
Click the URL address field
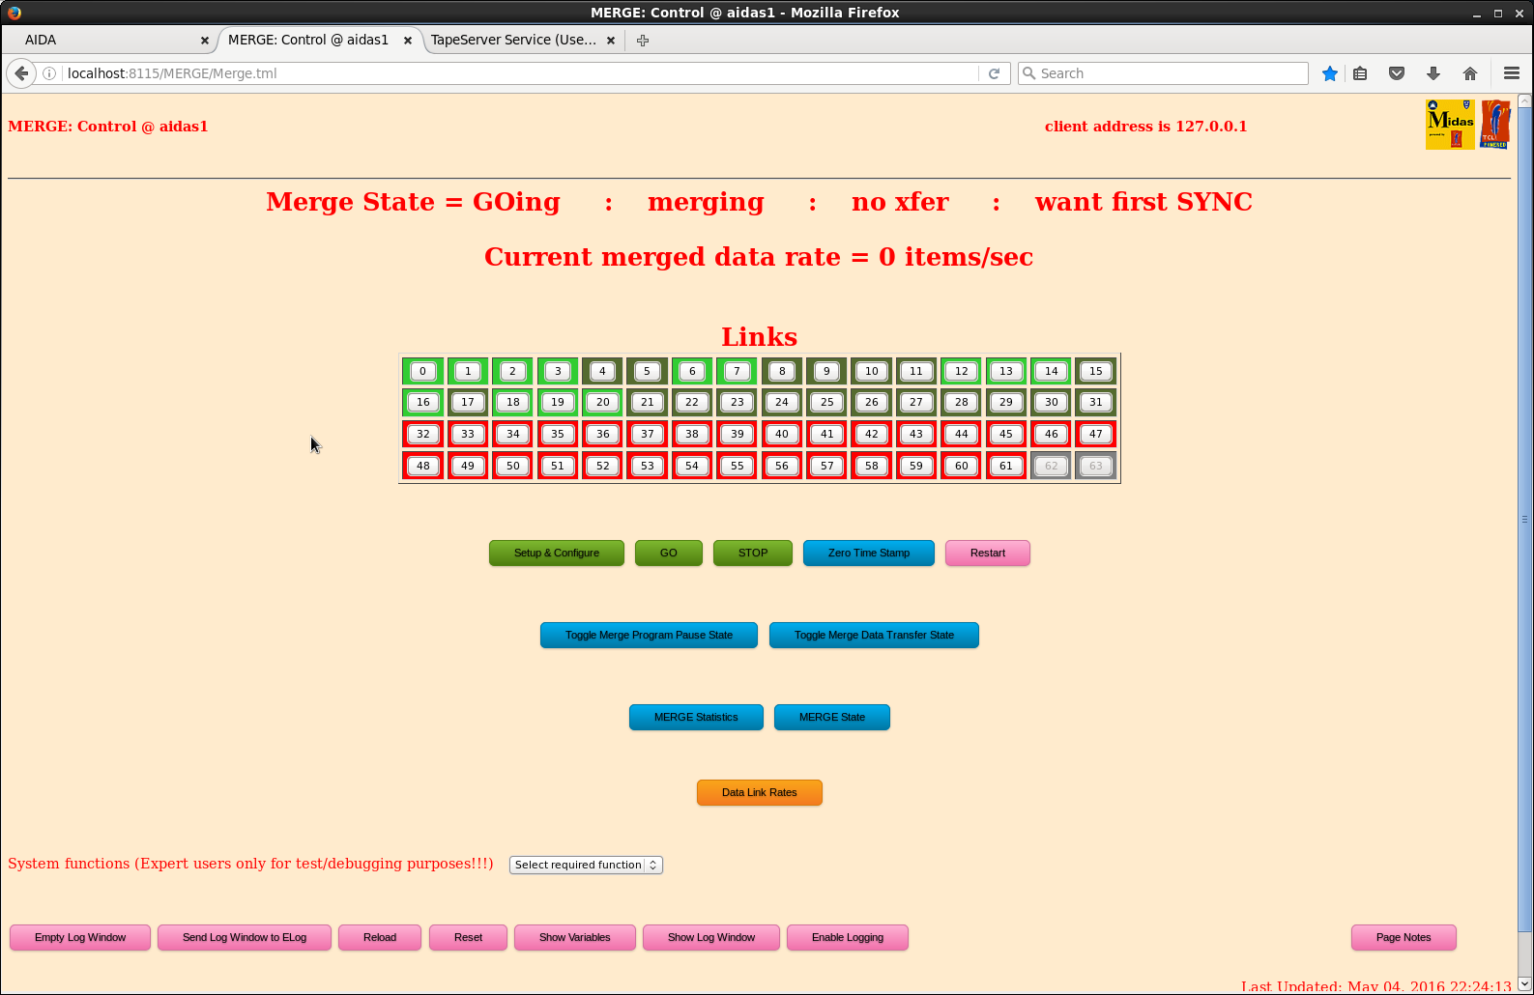pyautogui.click(x=522, y=73)
